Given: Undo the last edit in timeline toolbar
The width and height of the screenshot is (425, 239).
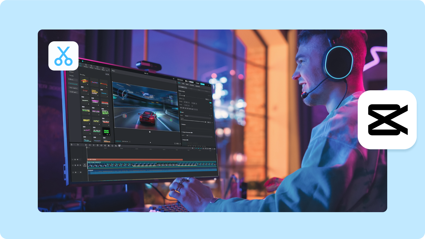Looking at the screenshot, I should pos(78,145).
